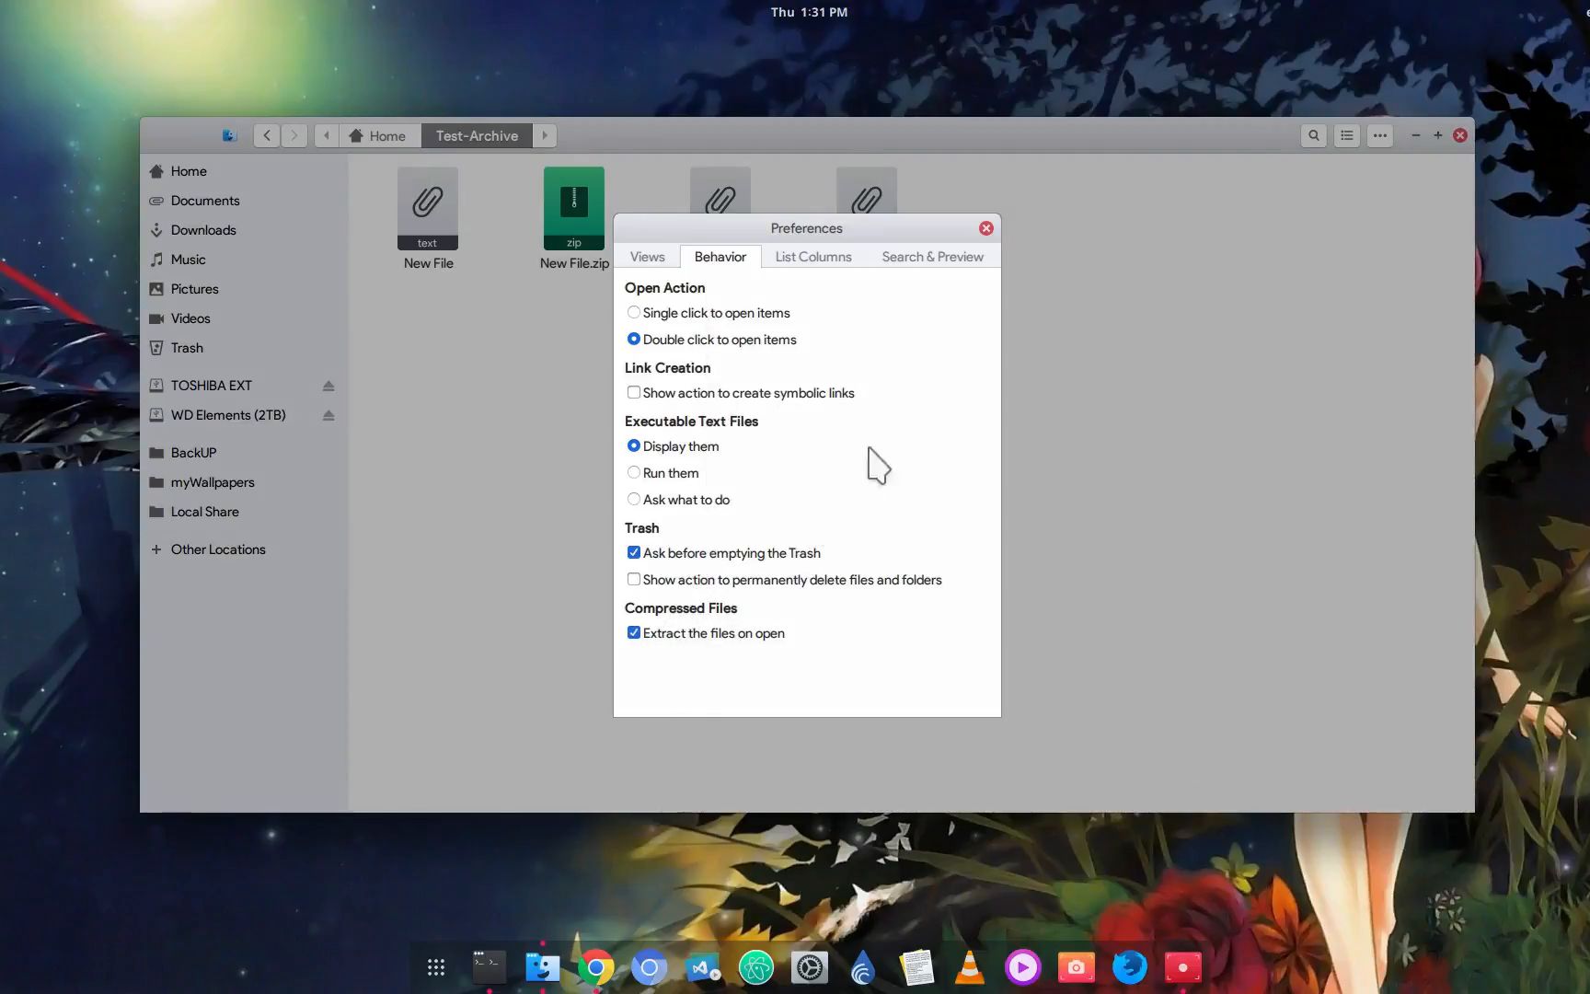Go back using the navigation arrow
Image resolution: width=1590 pixels, height=994 pixels.
click(266, 135)
